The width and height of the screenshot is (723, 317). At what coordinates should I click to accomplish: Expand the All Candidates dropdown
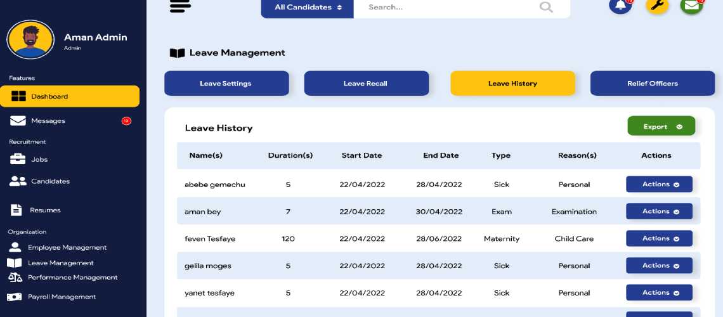point(308,8)
